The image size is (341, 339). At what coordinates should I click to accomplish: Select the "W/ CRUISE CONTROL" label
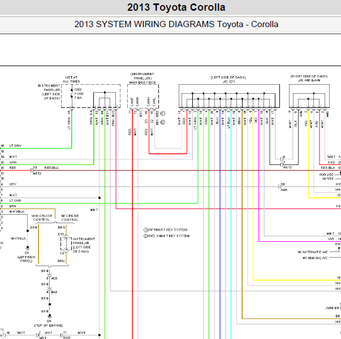tap(70, 218)
